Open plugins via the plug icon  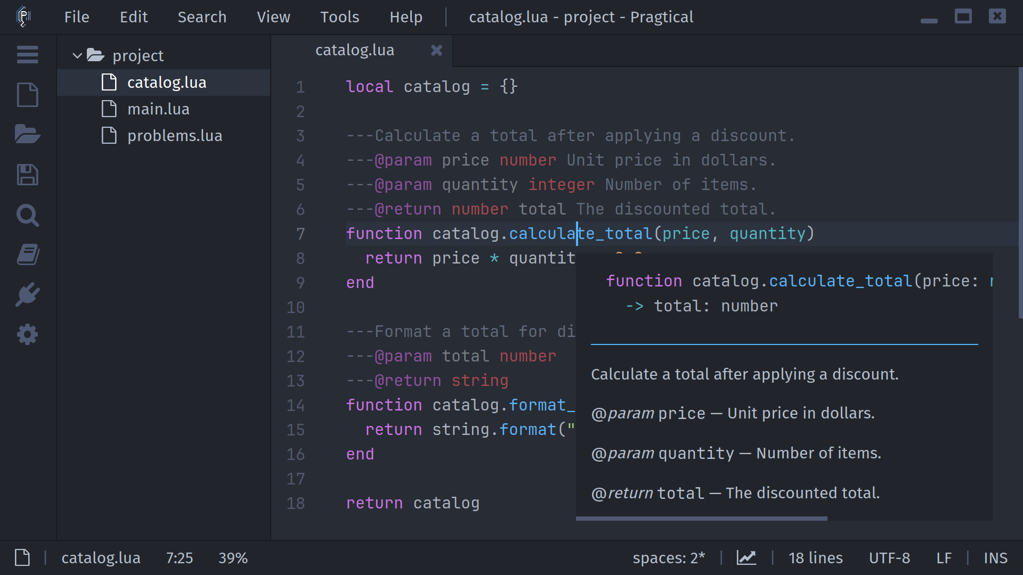coord(27,294)
